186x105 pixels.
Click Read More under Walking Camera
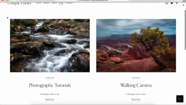(136, 99)
